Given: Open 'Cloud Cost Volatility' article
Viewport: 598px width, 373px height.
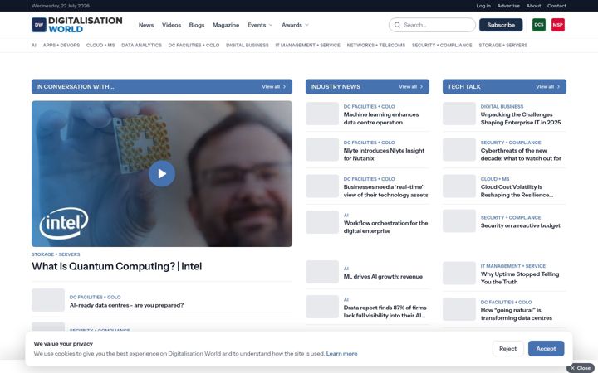Looking at the screenshot, I should click(517, 191).
